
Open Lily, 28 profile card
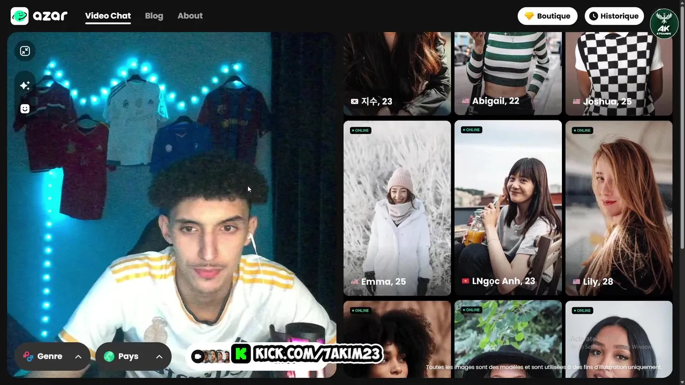coord(619,208)
